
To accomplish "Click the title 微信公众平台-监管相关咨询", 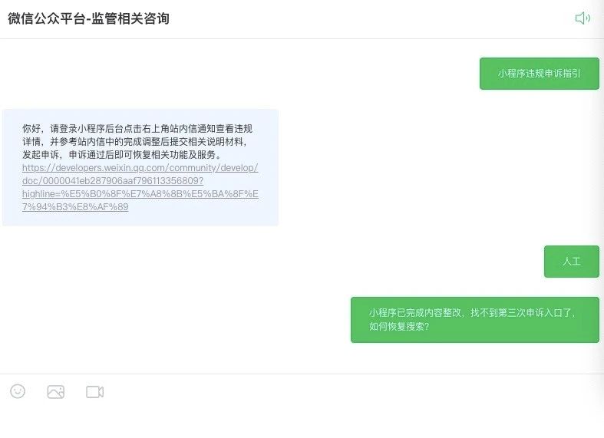I will pos(88,18).
